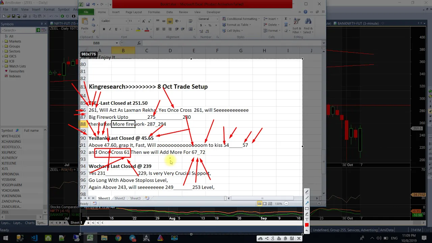Search the capture on Google
This screenshot has width=432, height=243.
click(x=273, y=238)
